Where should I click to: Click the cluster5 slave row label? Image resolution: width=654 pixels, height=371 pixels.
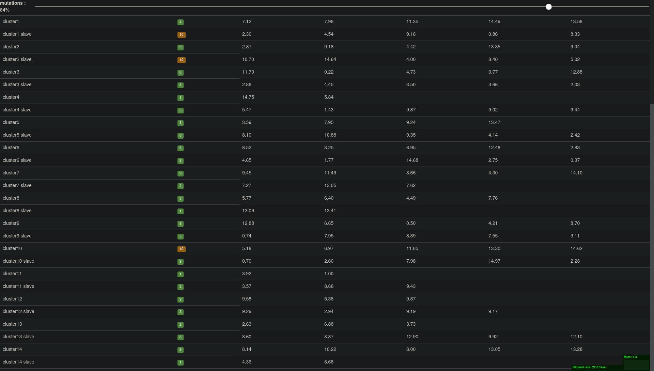[17, 135]
